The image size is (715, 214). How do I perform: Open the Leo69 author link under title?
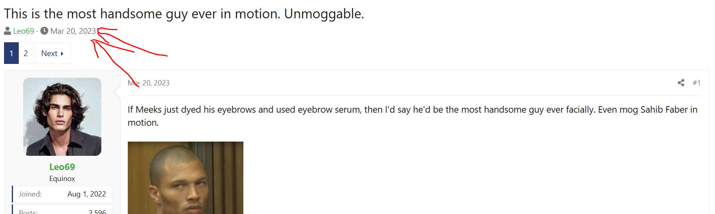24,31
